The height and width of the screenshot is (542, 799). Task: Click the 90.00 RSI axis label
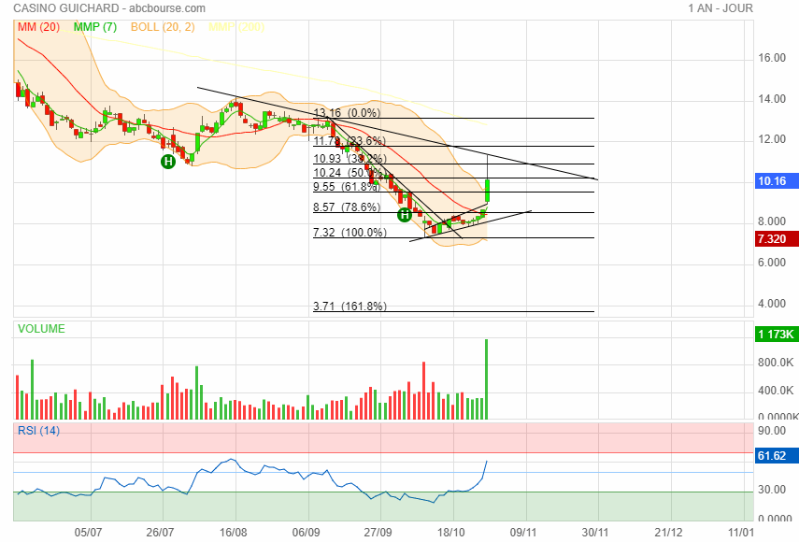point(772,431)
